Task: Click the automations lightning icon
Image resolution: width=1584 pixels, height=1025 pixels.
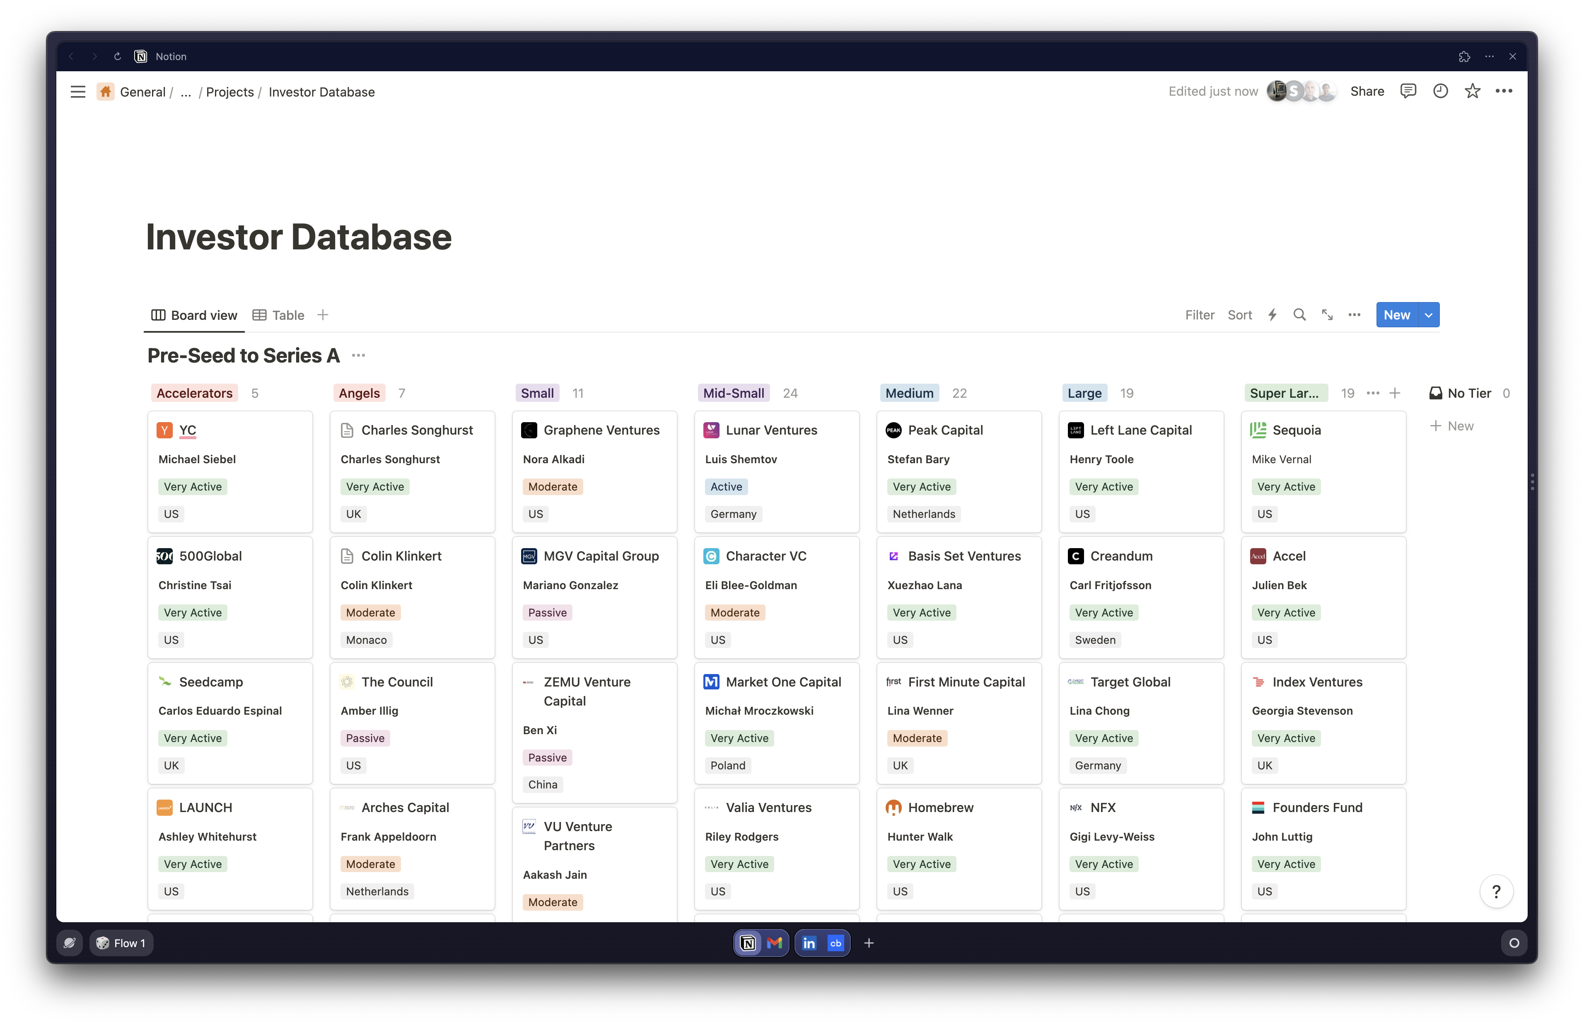Action: (x=1272, y=315)
